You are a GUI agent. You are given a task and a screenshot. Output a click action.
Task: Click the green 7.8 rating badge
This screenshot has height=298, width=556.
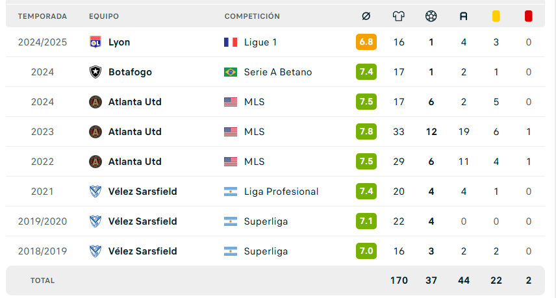(366, 131)
